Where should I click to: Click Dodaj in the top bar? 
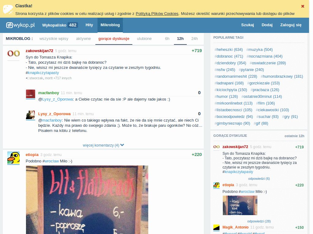pyautogui.click(x=267, y=25)
